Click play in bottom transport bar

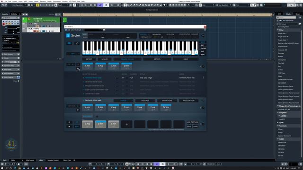point(169,164)
